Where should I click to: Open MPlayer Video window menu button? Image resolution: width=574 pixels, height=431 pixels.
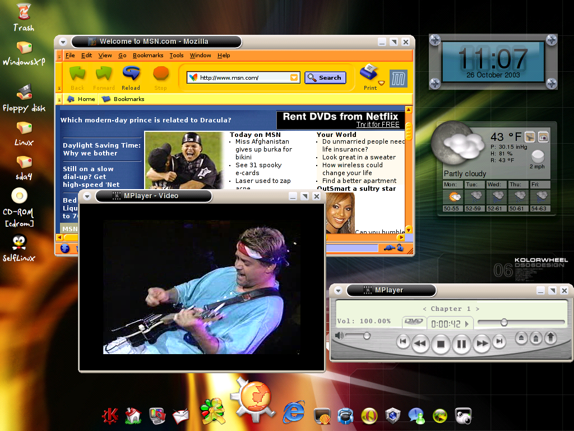click(x=87, y=196)
